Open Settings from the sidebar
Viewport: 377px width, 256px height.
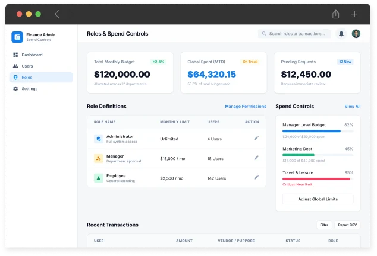(41, 89)
